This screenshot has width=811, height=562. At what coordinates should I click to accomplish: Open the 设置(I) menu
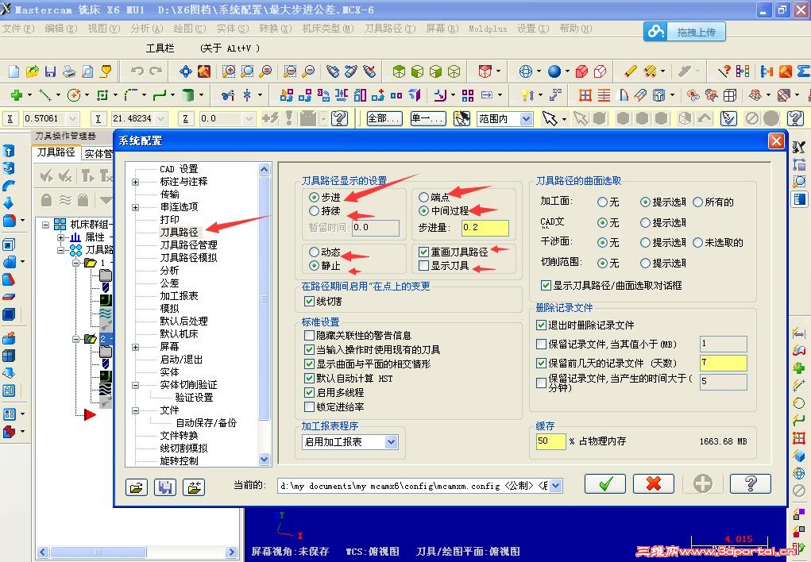pyautogui.click(x=533, y=29)
